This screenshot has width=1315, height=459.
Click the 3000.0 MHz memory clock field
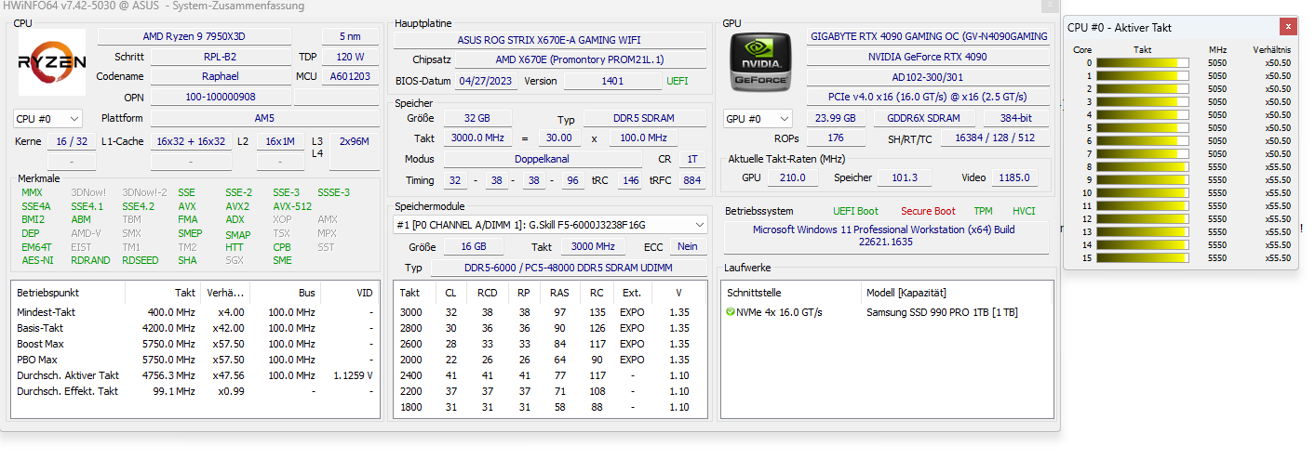pos(477,138)
